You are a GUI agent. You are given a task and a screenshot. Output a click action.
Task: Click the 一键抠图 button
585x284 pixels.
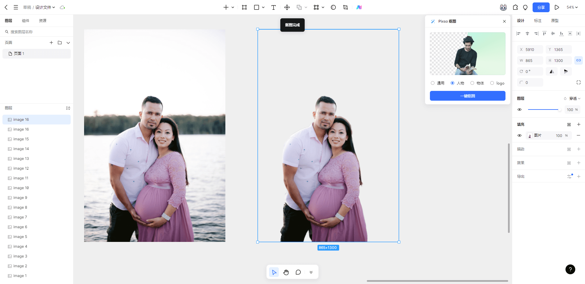coord(467,96)
